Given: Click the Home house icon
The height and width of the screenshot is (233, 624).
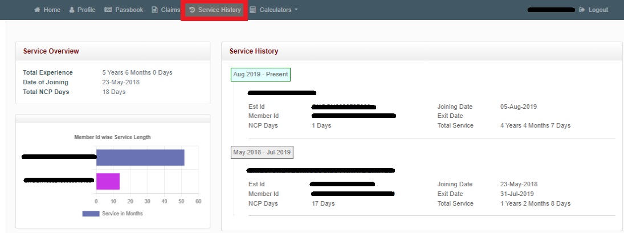Looking at the screenshot, I should (37, 10).
